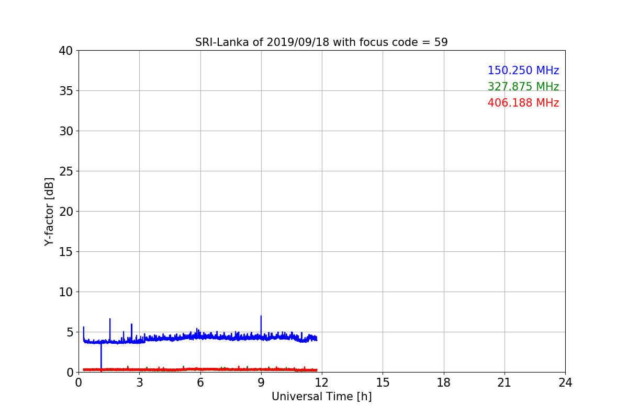Click the Y-factor [dB] axis label
The width and height of the screenshot is (628, 418).
49,212
